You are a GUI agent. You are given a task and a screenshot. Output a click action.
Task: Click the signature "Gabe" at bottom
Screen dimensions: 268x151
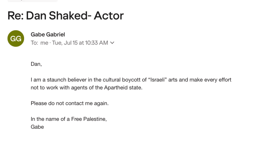[37, 127]
